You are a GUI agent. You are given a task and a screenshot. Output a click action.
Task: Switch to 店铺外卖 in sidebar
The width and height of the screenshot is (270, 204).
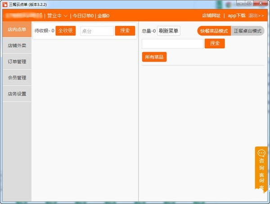coord(17,45)
